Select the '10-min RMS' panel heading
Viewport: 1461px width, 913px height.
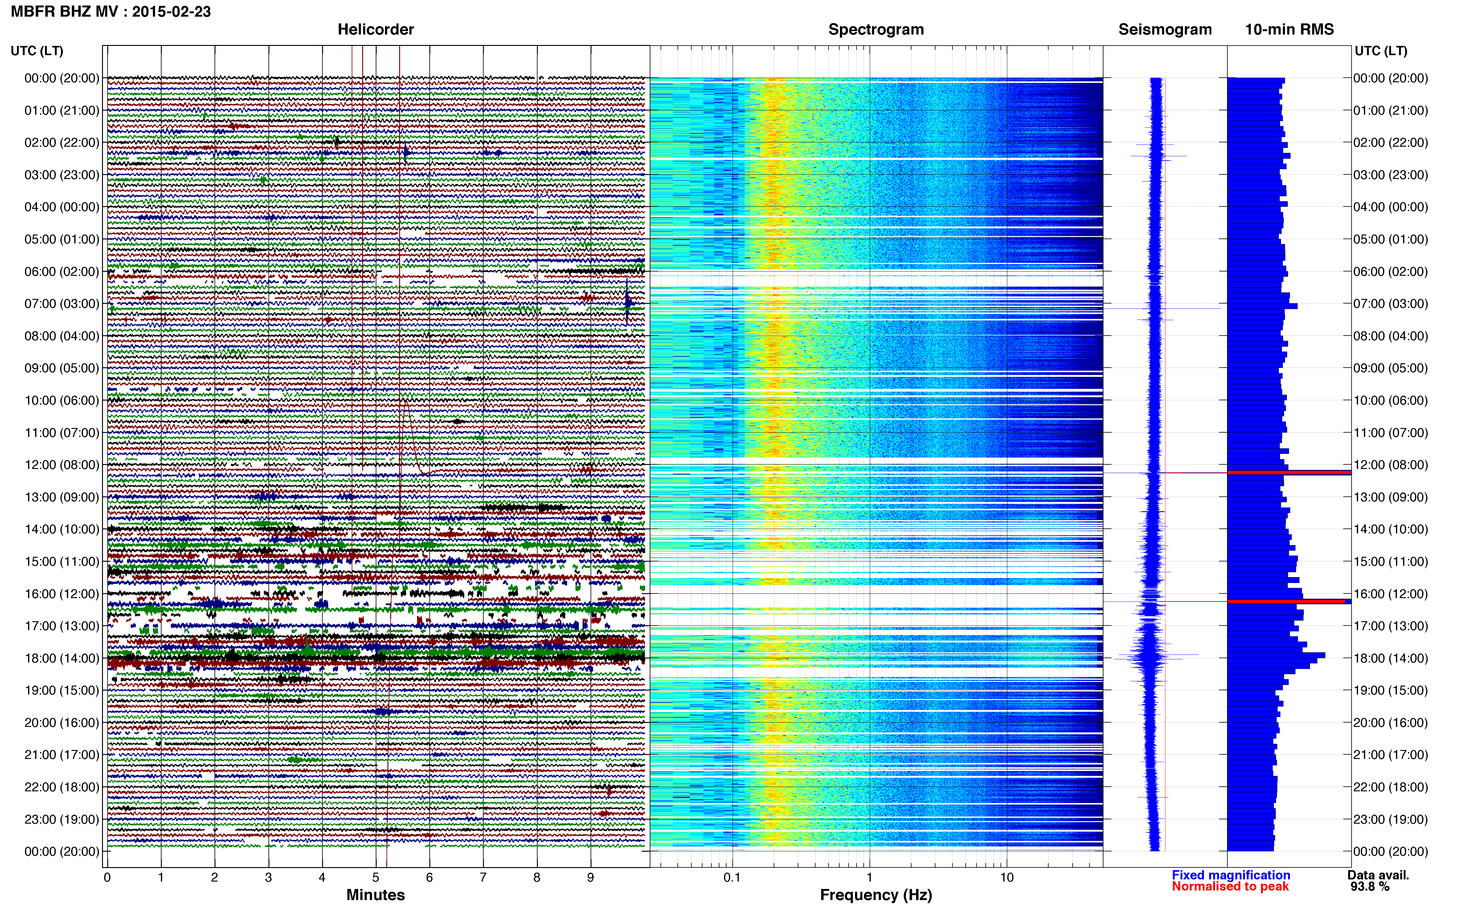pyautogui.click(x=1290, y=30)
